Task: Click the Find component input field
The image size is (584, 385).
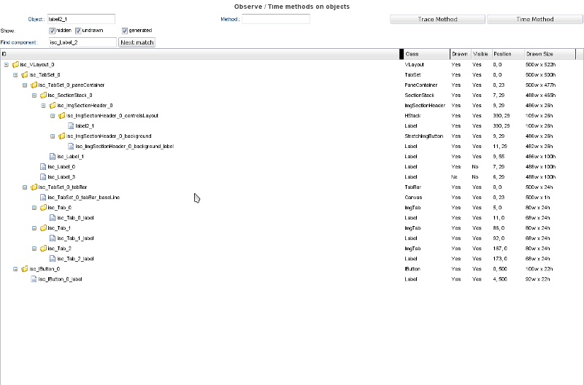Action: [82, 42]
